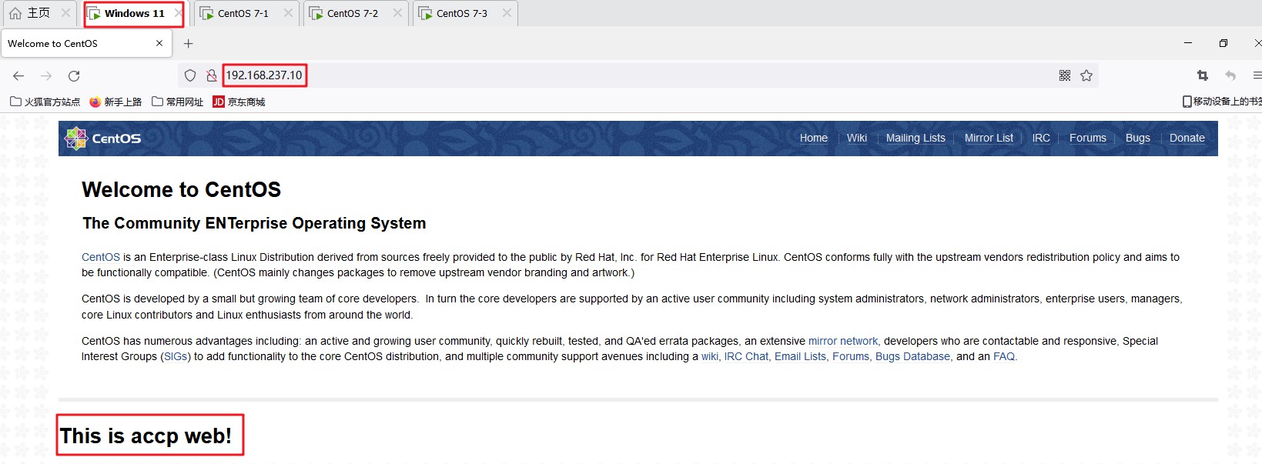
Task: Follow the Email Lists link
Action: point(800,356)
